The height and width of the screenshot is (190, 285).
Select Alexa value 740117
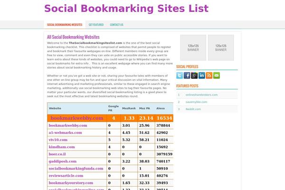163,161
